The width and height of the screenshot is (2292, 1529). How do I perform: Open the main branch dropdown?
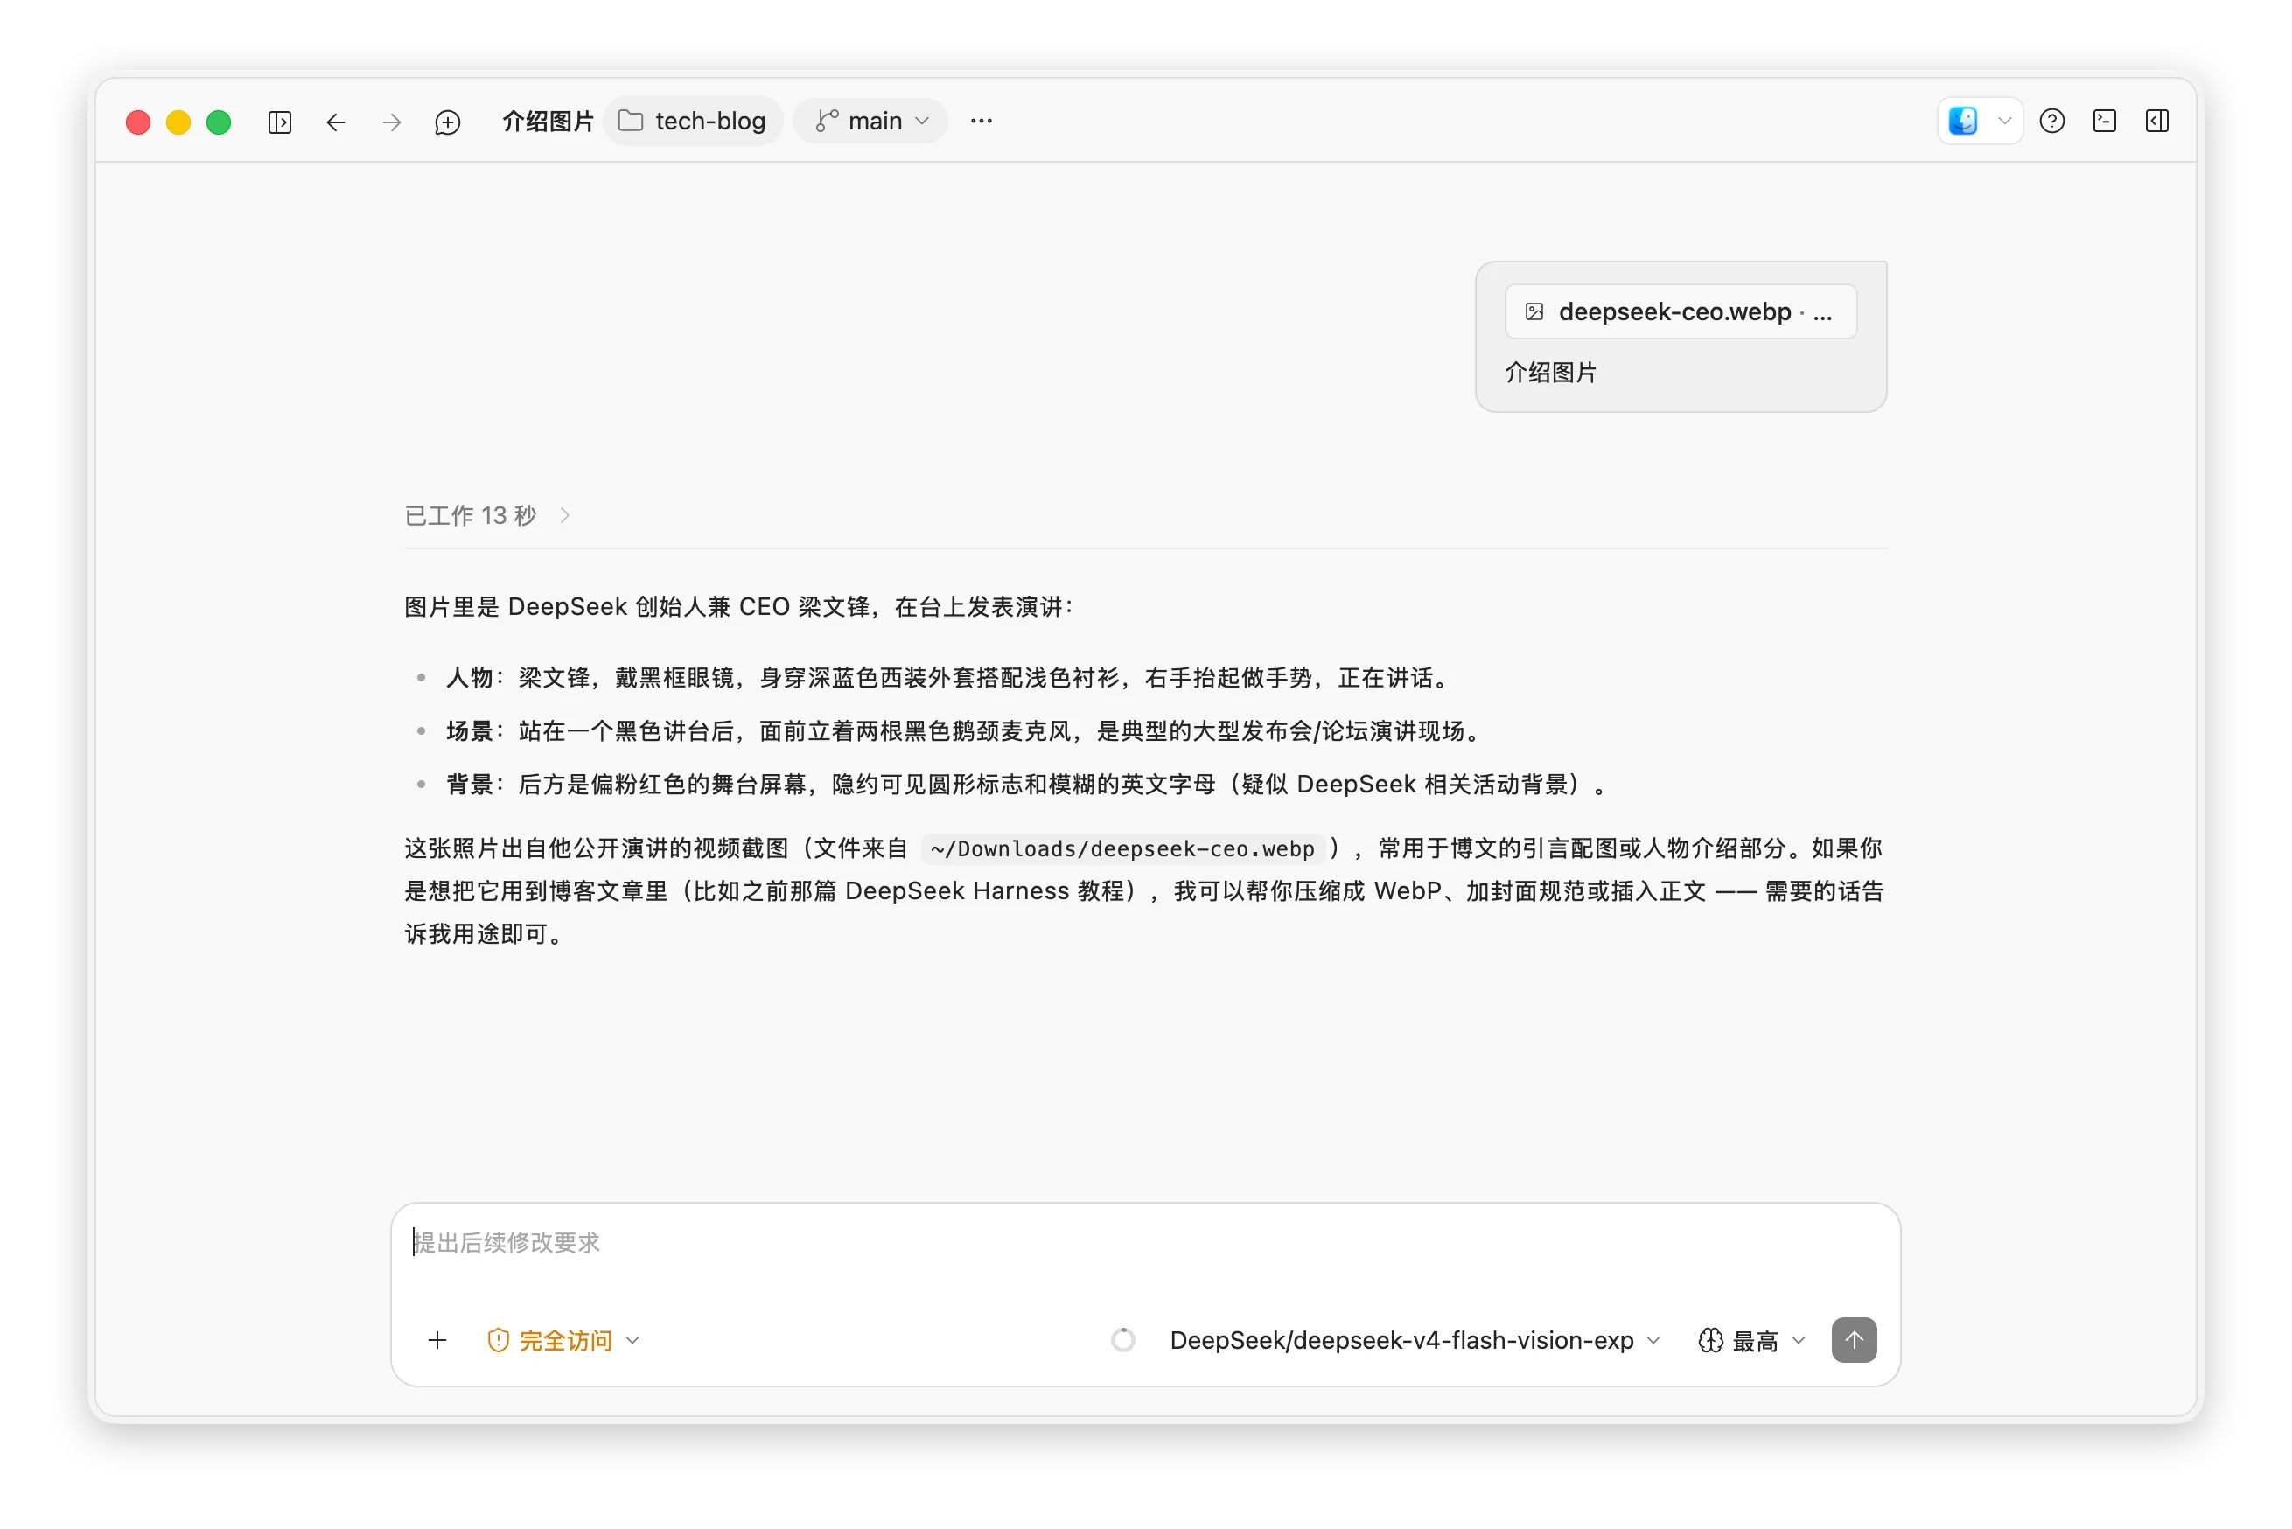[x=870, y=121]
